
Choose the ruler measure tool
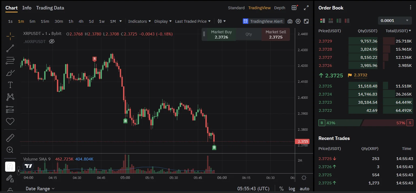coord(10,138)
